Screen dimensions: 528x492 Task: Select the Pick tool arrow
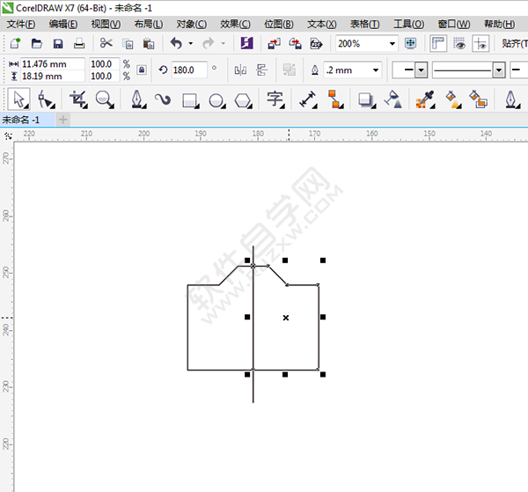click(18, 99)
